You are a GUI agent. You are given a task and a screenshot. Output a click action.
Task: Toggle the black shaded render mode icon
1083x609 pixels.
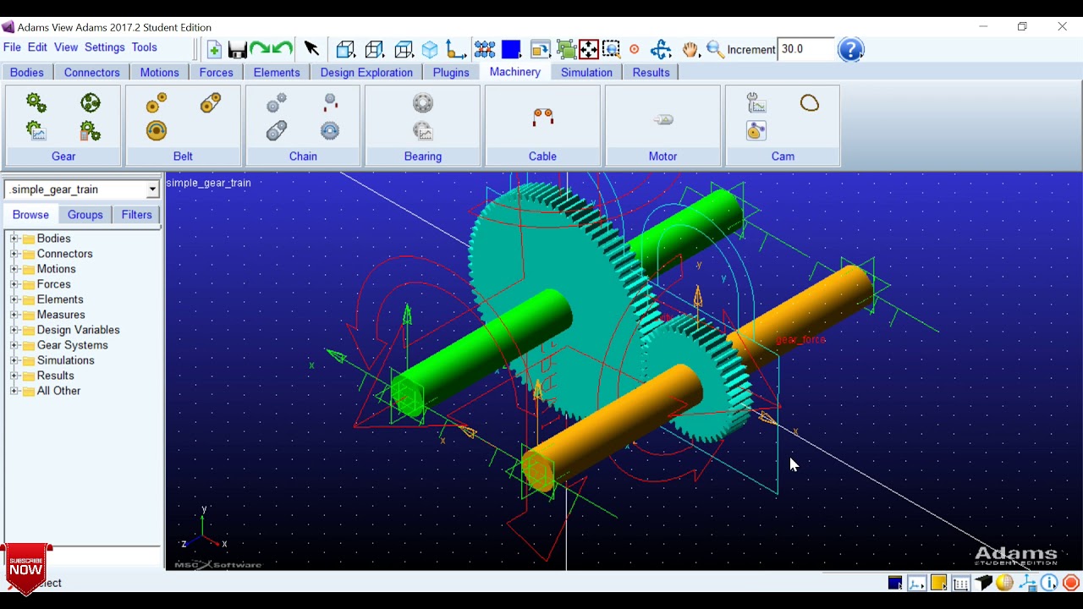pyautogui.click(x=983, y=583)
